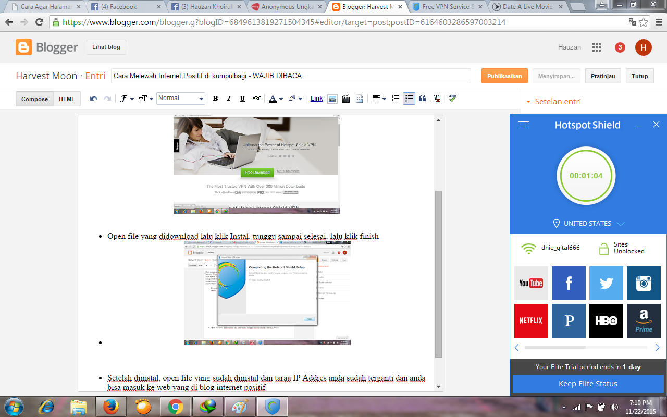The width and height of the screenshot is (667, 417).
Task: Click the Hotspot Shield sites carousel scrollbar
Action: coord(555,347)
